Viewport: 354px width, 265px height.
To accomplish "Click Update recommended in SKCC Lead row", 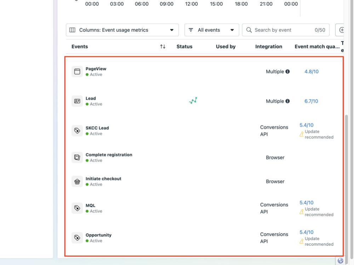I will coord(319,134).
